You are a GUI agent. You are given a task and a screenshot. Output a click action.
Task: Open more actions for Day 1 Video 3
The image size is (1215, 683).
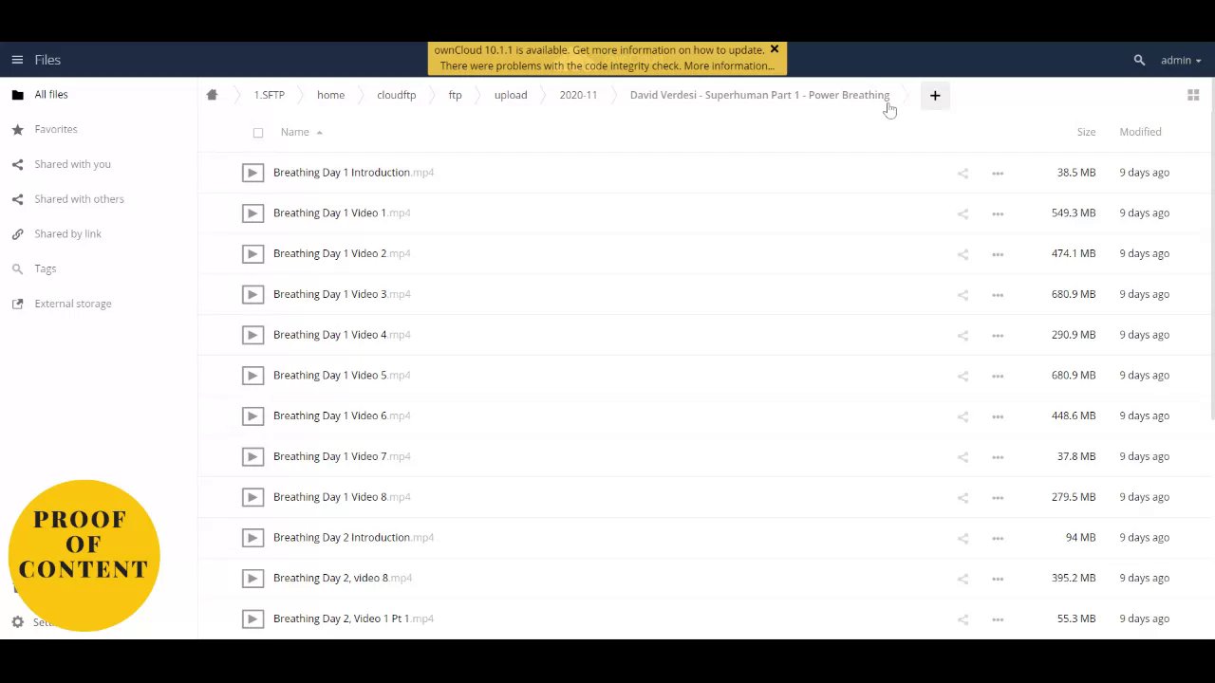[998, 294]
